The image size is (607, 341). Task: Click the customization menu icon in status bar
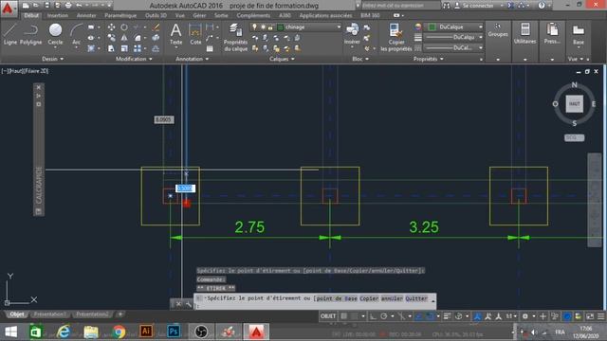[x=600, y=316]
